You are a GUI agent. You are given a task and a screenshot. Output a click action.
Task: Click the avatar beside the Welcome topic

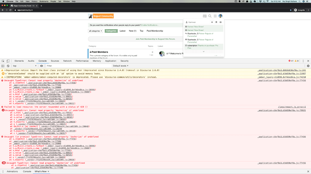point(162,53)
